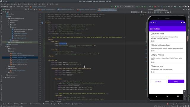Open the Event Log tool window

coord(170,104)
